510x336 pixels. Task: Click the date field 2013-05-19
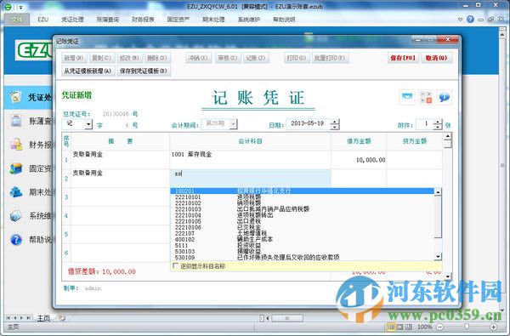(x=308, y=123)
